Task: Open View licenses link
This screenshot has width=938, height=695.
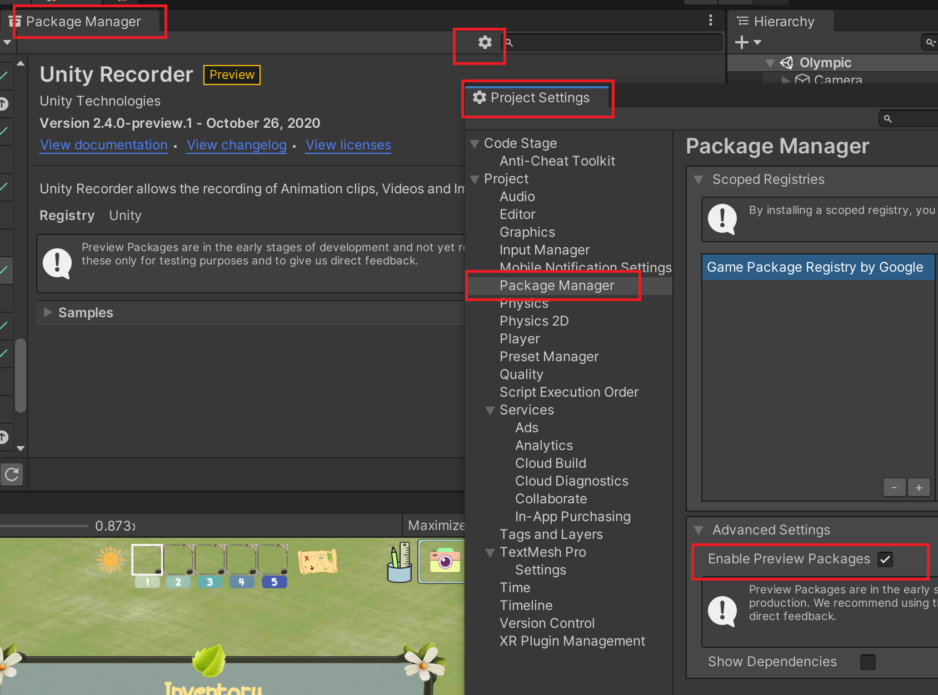Action: pos(348,145)
